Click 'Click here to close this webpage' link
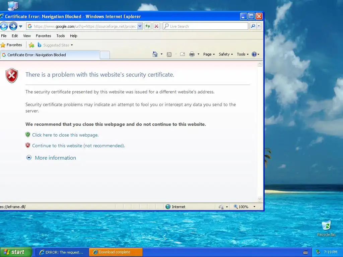This screenshot has height=257, width=343. pyautogui.click(x=65, y=135)
